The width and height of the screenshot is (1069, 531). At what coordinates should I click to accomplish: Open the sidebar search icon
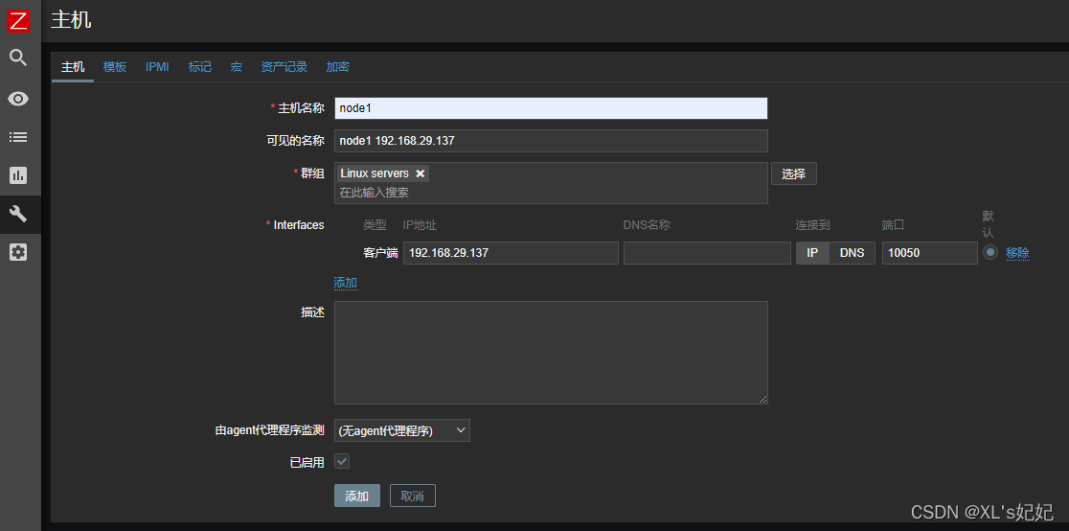(x=18, y=58)
